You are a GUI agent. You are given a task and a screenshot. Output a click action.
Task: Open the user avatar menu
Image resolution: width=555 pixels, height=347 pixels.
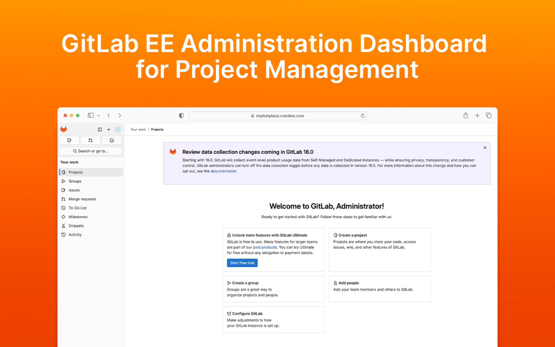pos(118,129)
